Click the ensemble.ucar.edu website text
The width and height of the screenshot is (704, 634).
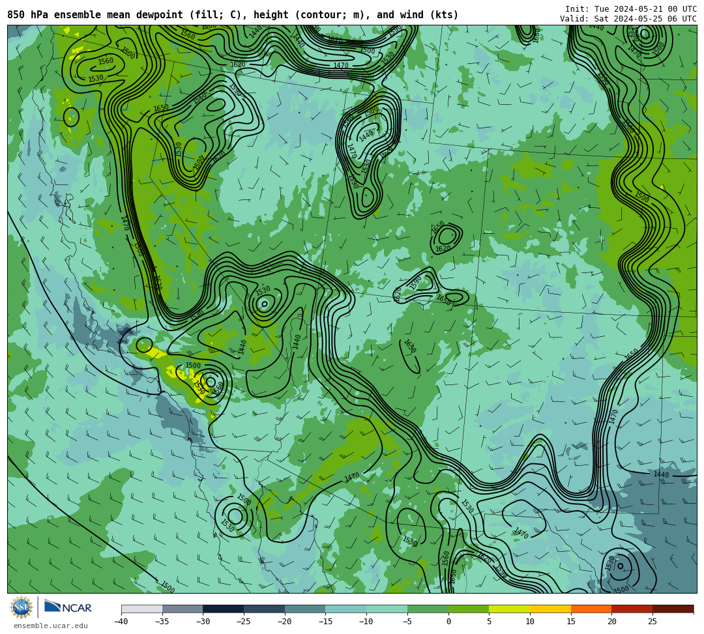[51, 626]
